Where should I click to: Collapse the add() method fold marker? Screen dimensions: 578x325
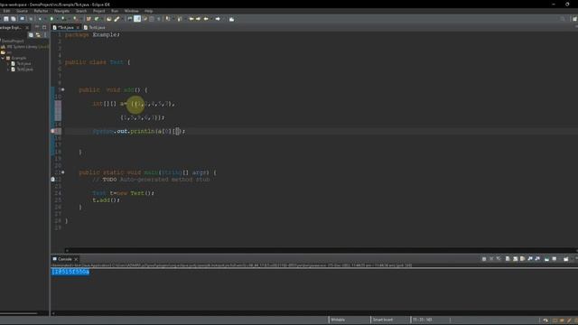62,89
